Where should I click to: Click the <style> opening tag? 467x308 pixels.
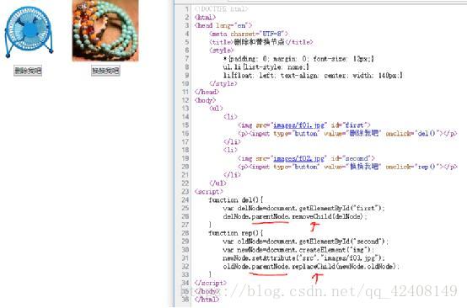click(222, 50)
